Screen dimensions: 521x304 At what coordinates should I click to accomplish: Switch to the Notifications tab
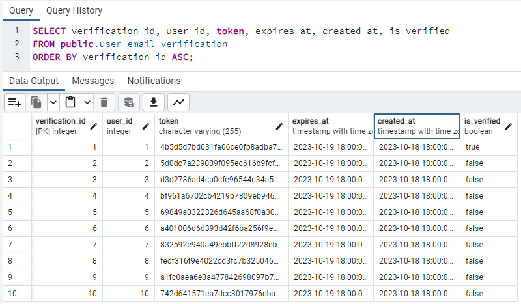pyautogui.click(x=154, y=81)
